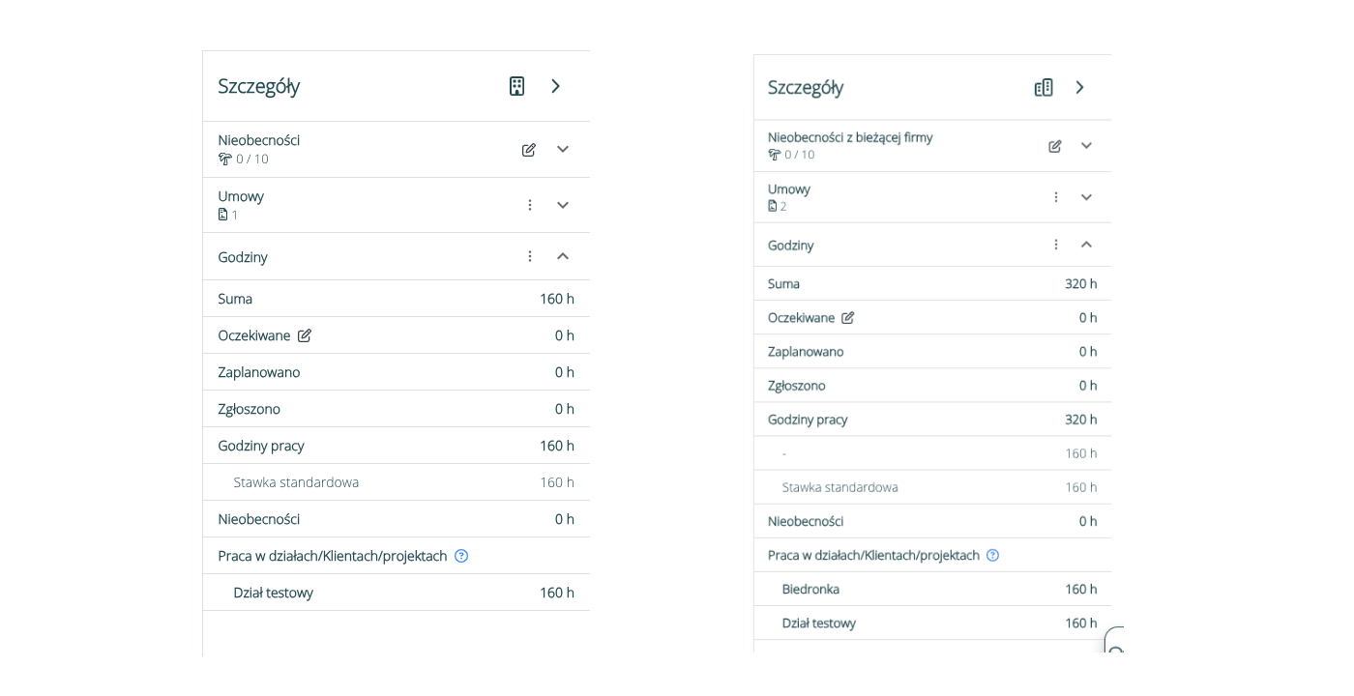Expand the Umowy section showing 1 contract

[563, 205]
